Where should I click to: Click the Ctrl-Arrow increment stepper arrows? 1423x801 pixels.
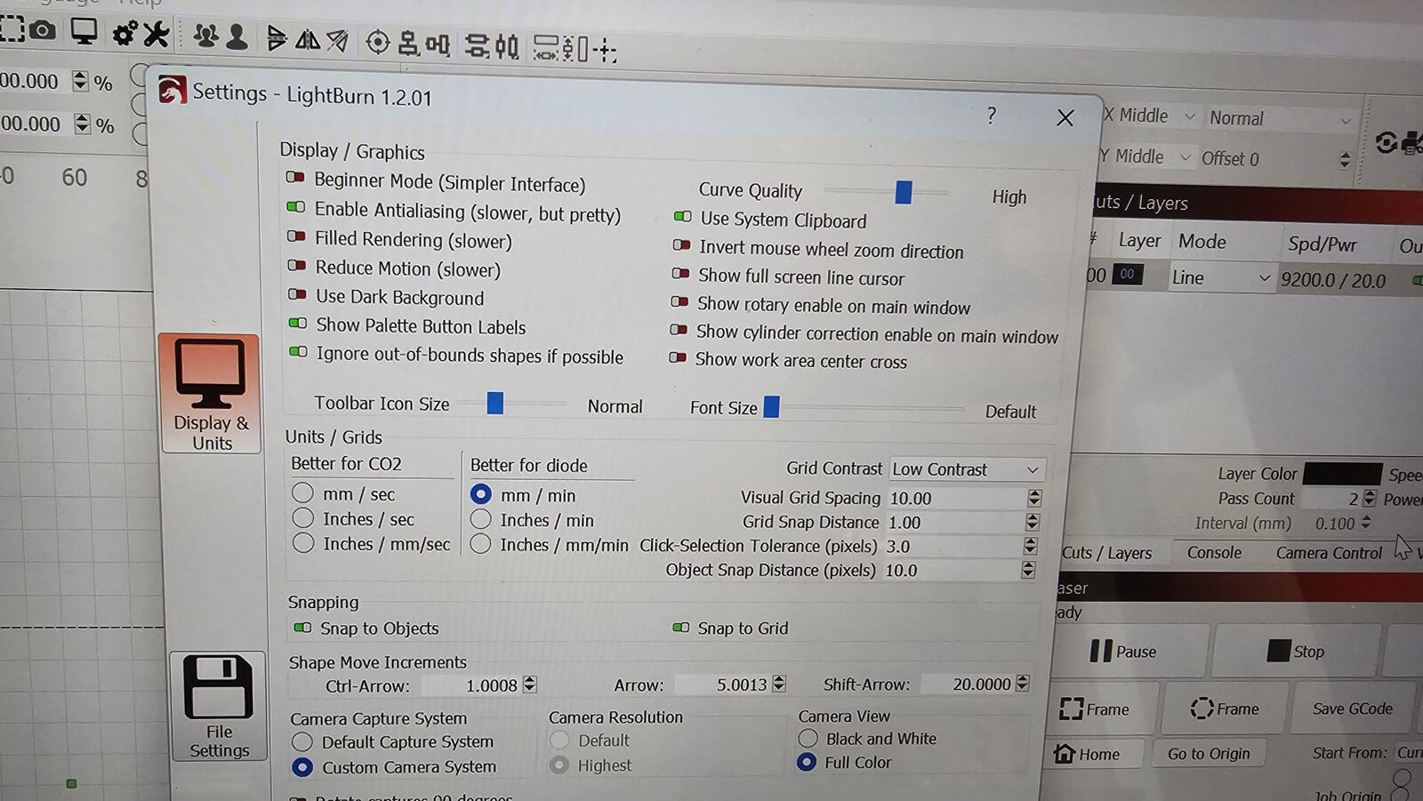pos(530,685)
